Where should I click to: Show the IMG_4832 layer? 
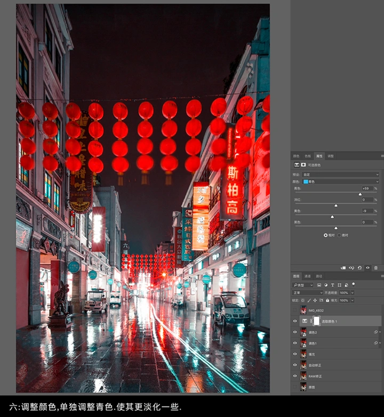coord(295,310)
